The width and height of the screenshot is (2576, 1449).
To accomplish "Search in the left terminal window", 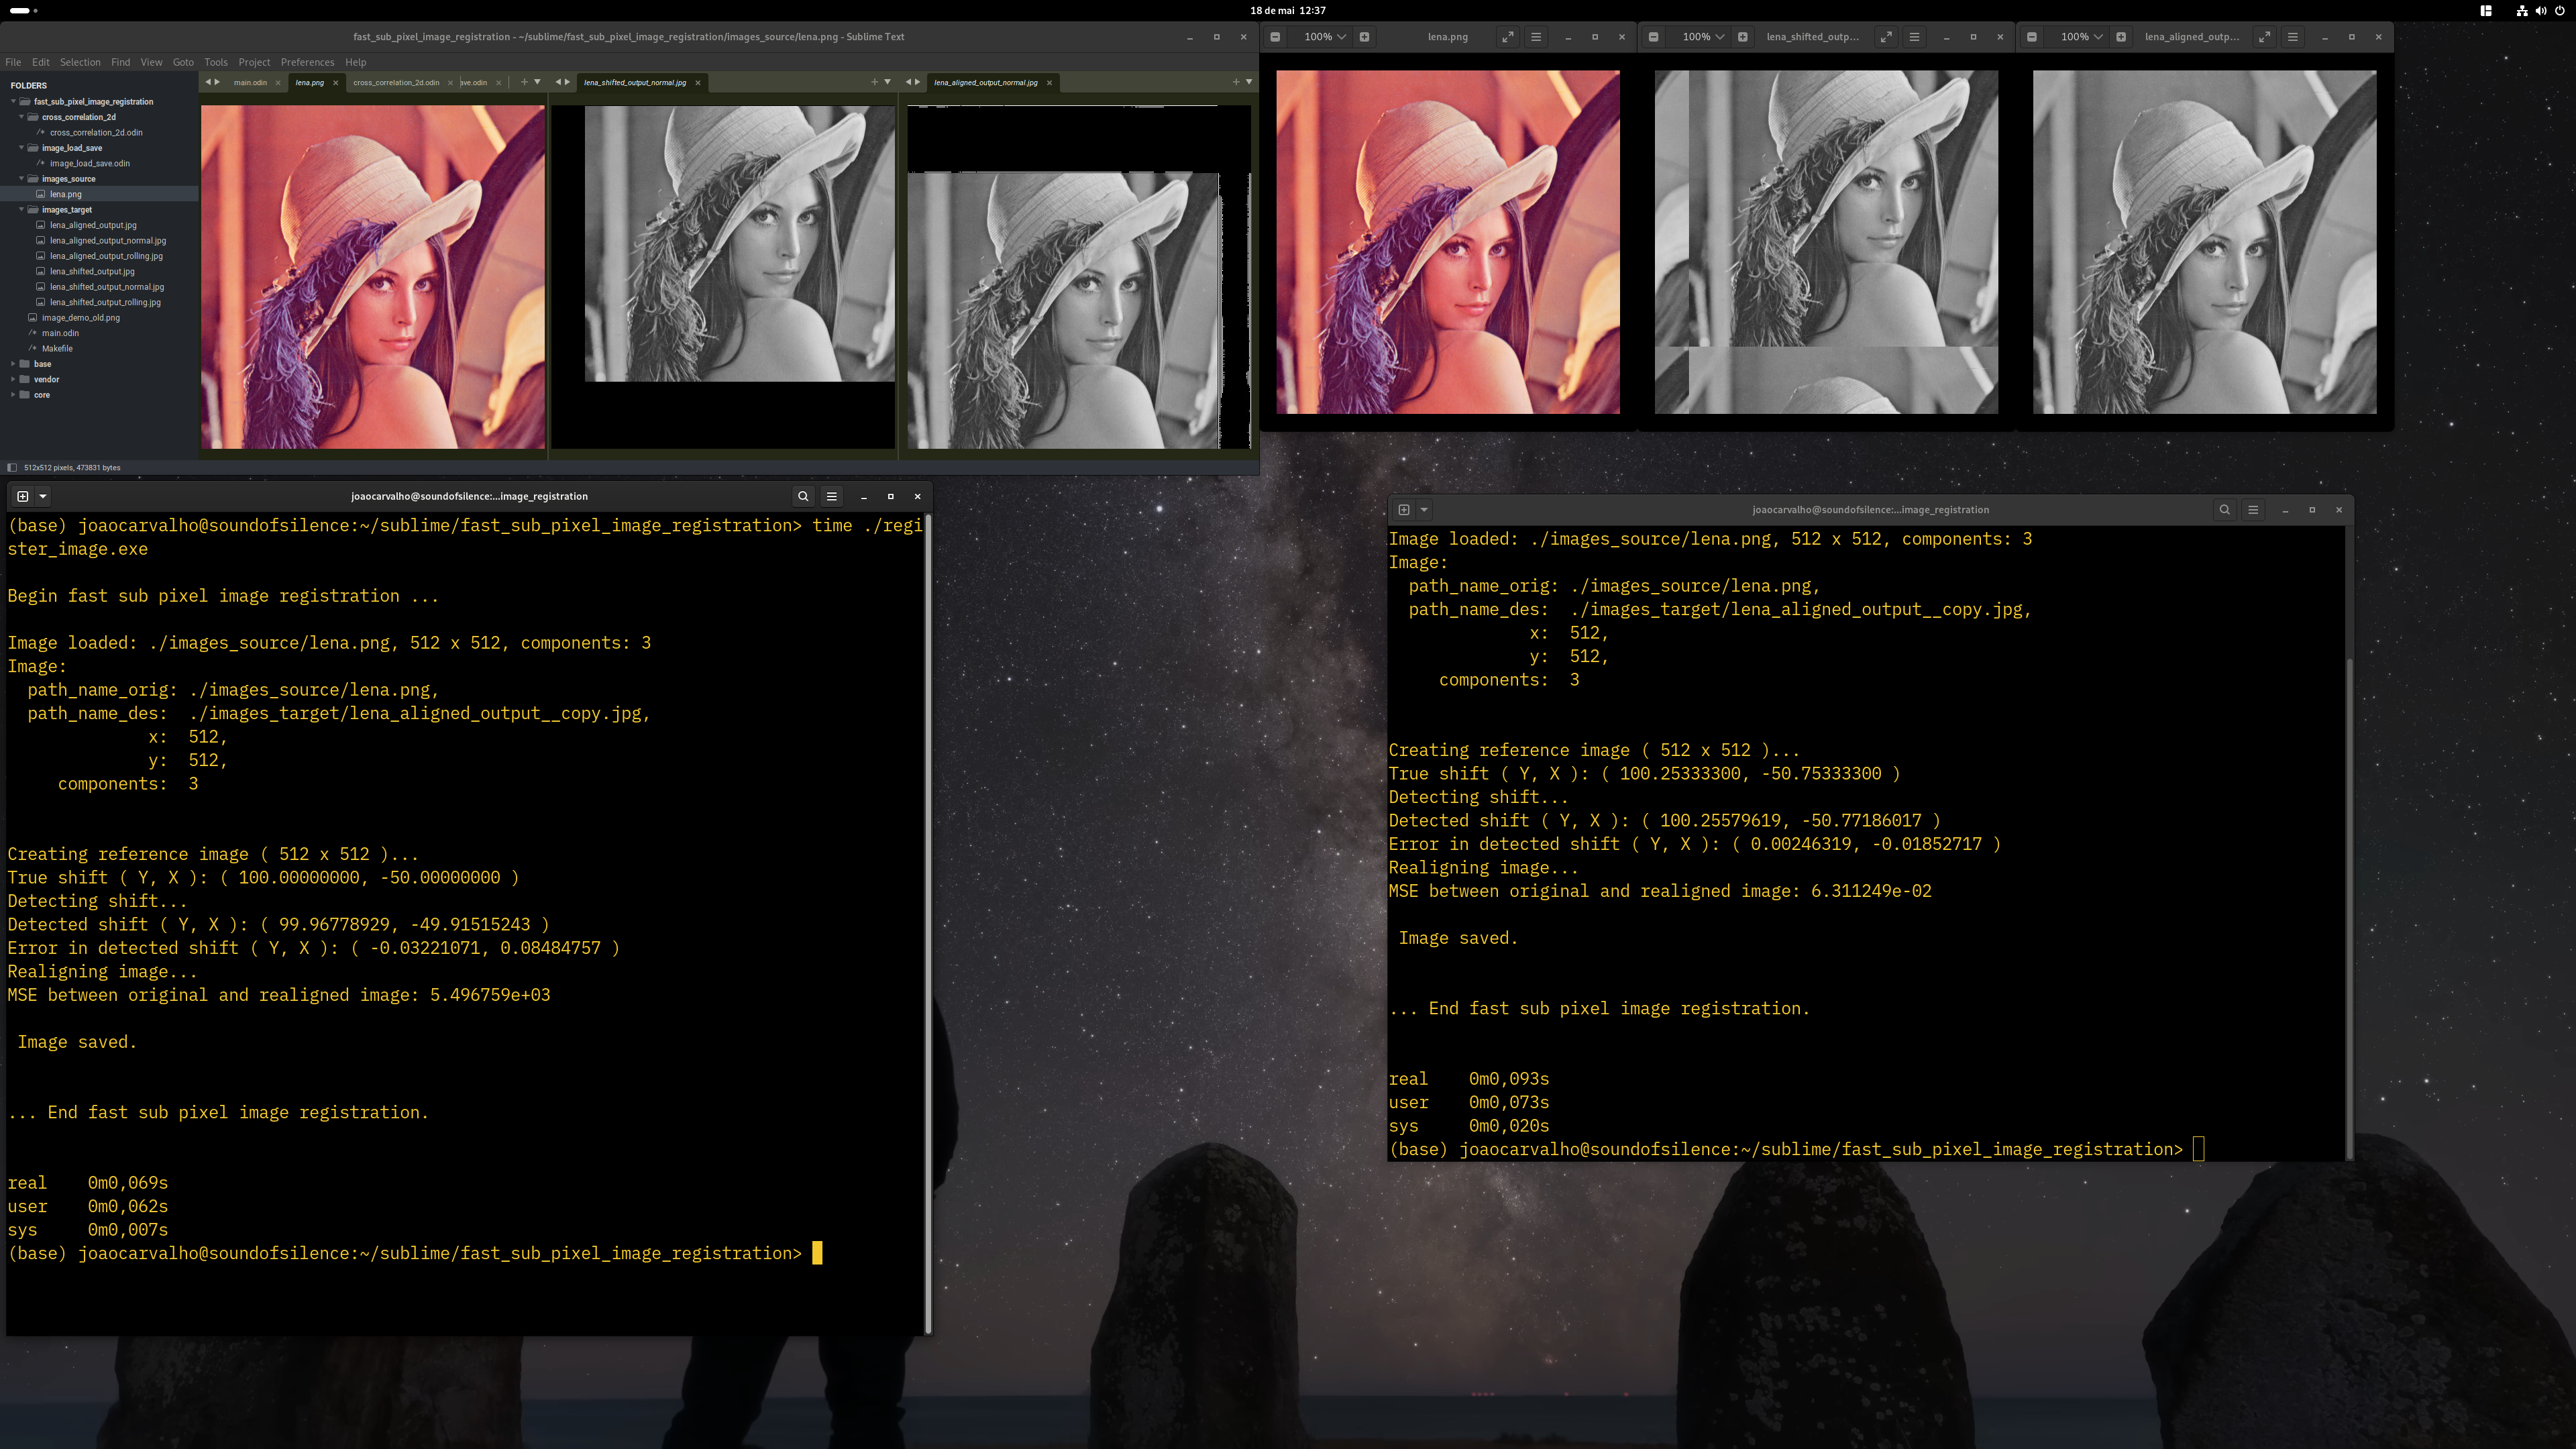I will pyautogui.click(x=803, y=496).
